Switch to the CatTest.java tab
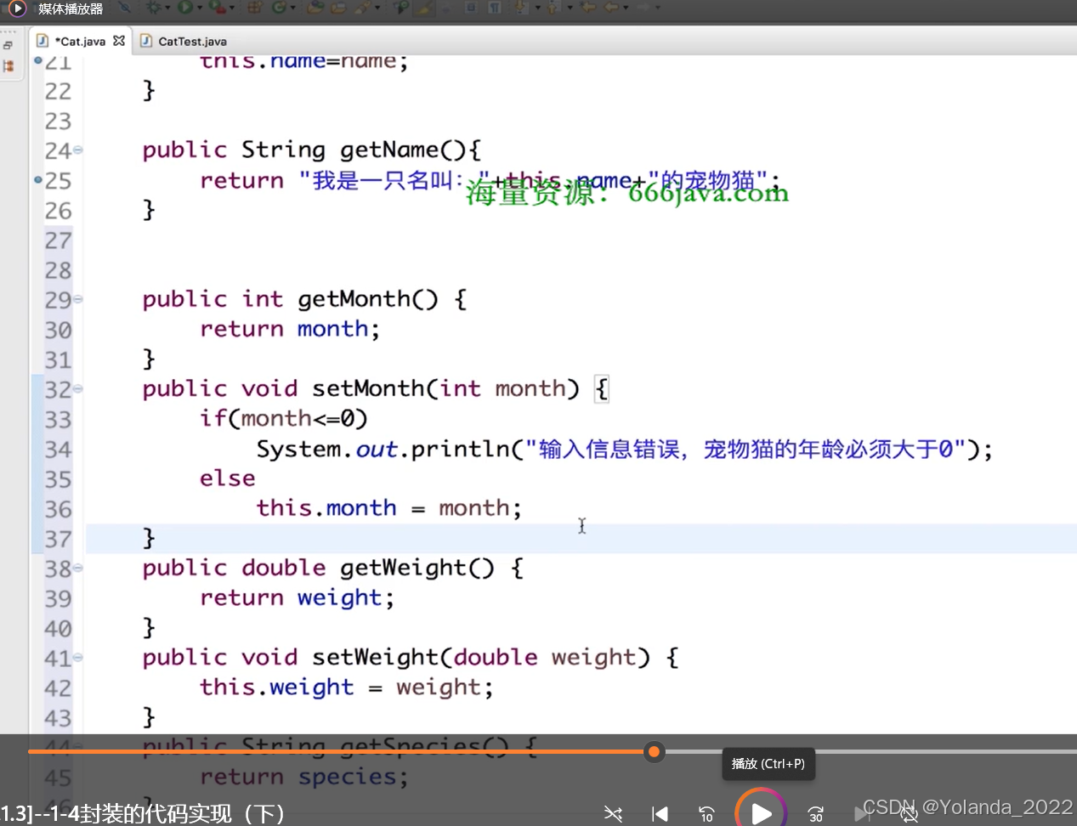The width and height of the screenshot is (1077, 826). 184,41
